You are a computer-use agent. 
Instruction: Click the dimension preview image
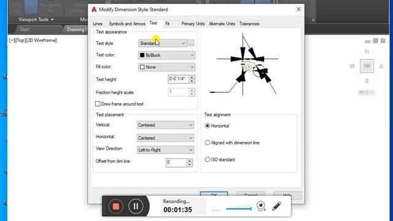coord(244,64)
